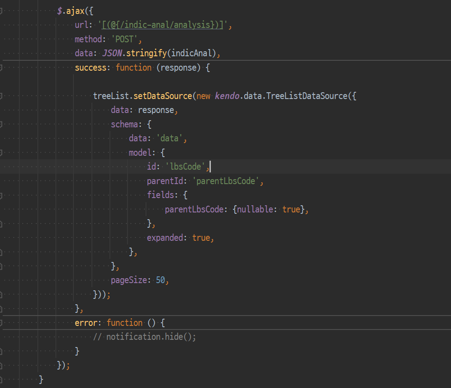Click the 'TreeListDataSource' constructor name
This screenshot has width=451, height=388.
pos(307,96)
